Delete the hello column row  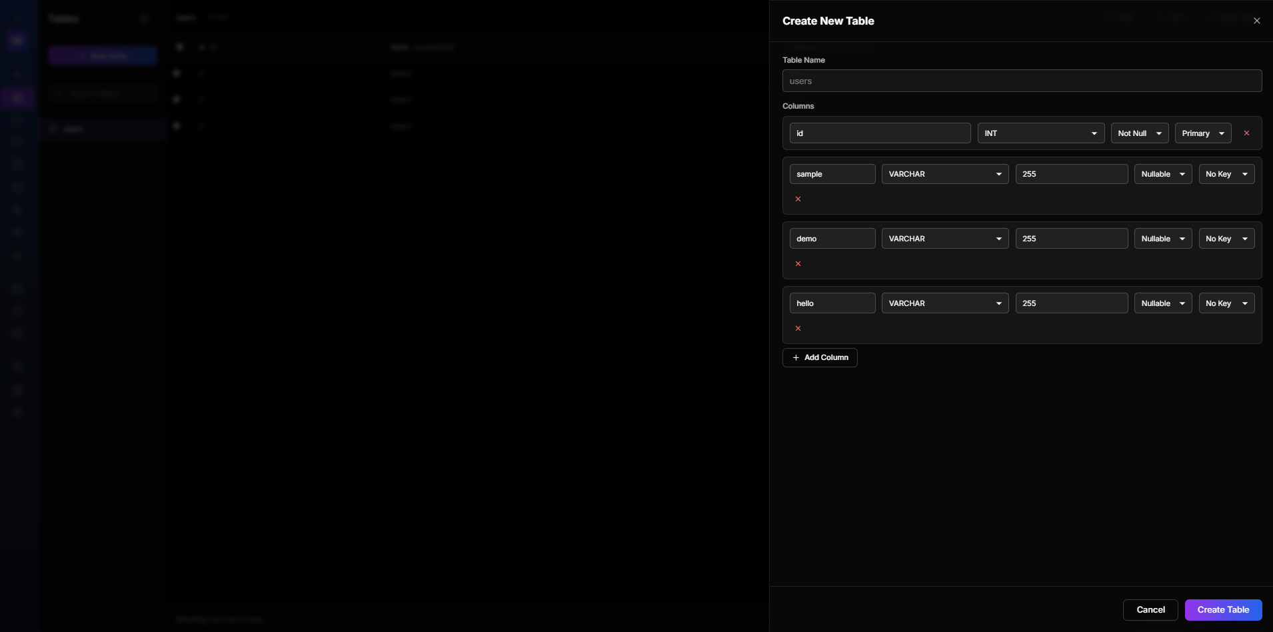pos(798,329)
